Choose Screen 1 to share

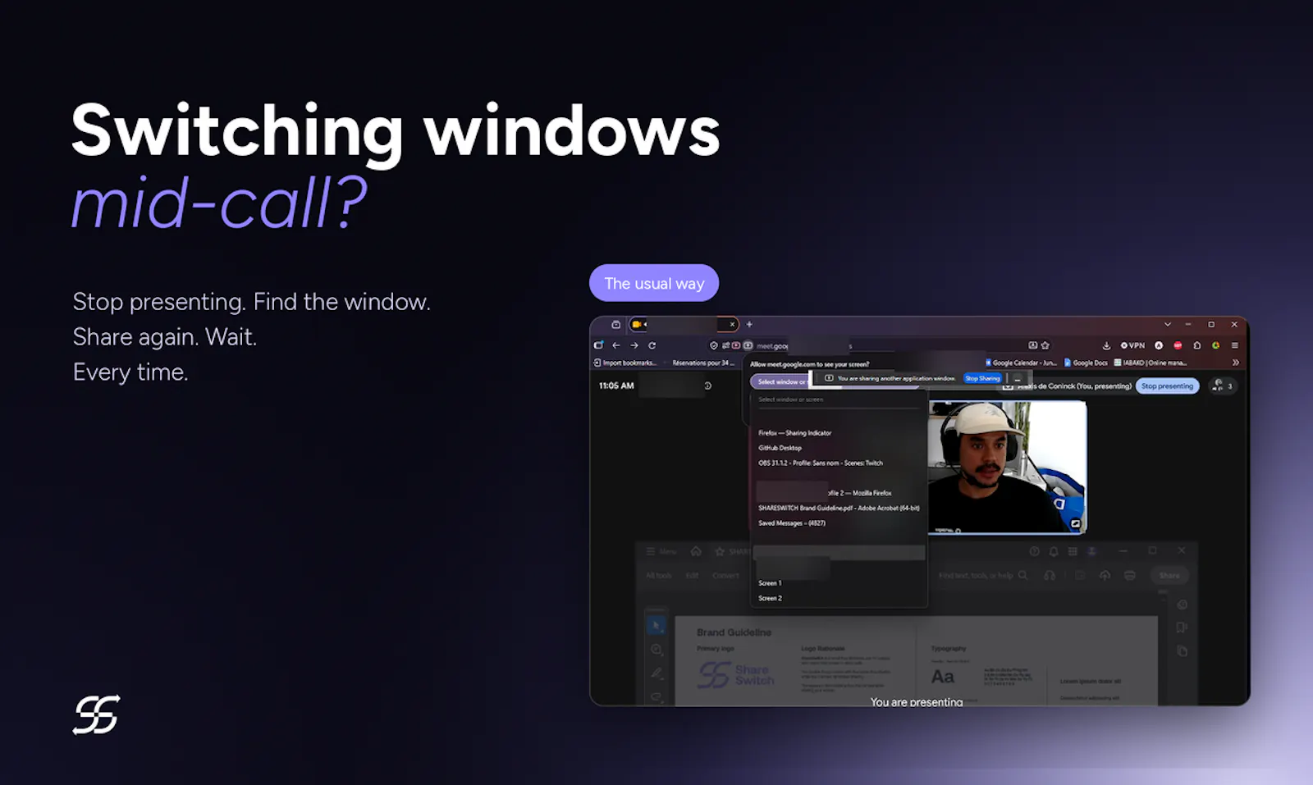770,583
